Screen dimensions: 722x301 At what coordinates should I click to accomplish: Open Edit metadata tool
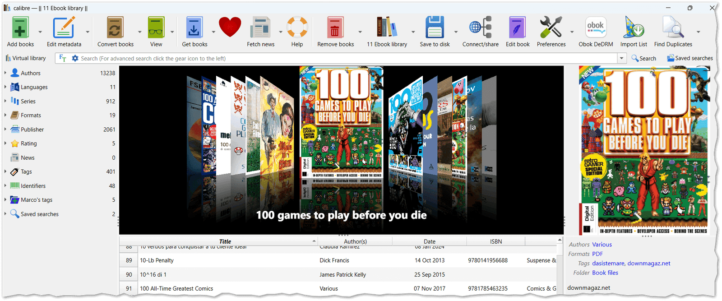coord(64,28)
